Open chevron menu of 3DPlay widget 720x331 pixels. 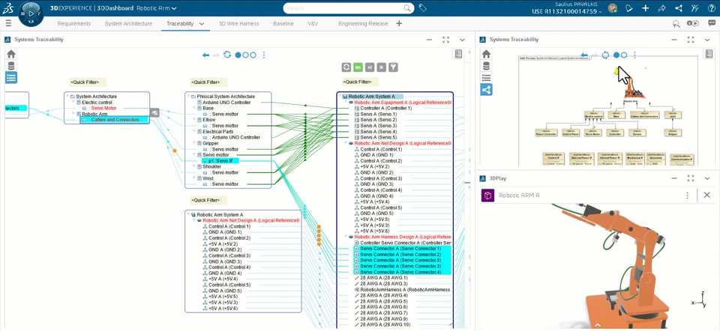(x=707, y=178)
